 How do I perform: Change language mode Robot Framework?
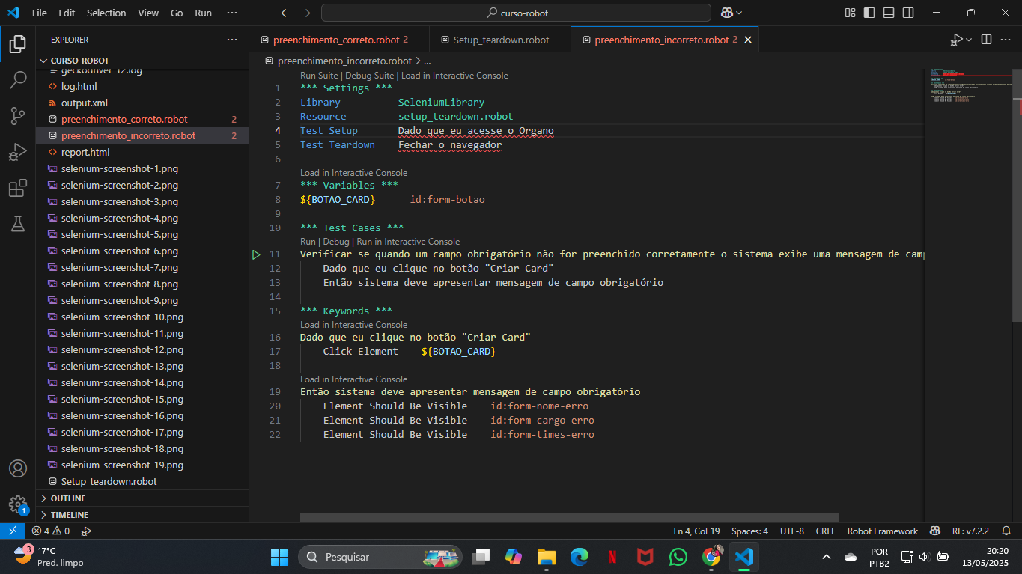tap(883, 531)
